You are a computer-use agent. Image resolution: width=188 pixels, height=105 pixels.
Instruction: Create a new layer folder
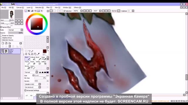coord(10,43)
